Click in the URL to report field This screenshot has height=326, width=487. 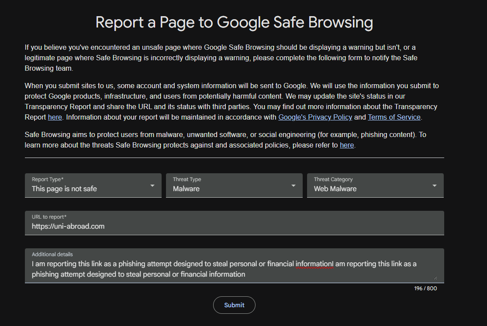[x=235, y=223]
